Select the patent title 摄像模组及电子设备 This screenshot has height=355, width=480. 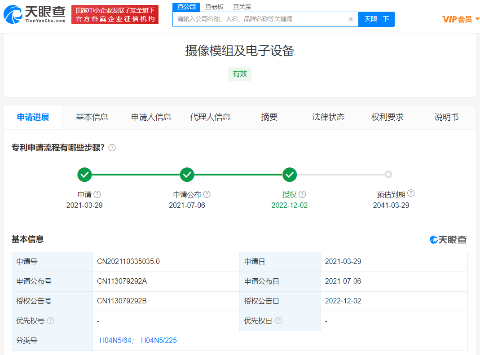pos(240,51)
